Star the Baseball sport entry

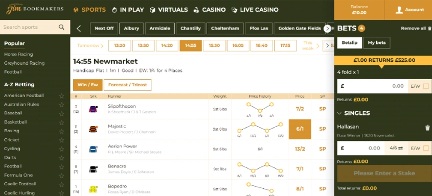coord(61,113)
